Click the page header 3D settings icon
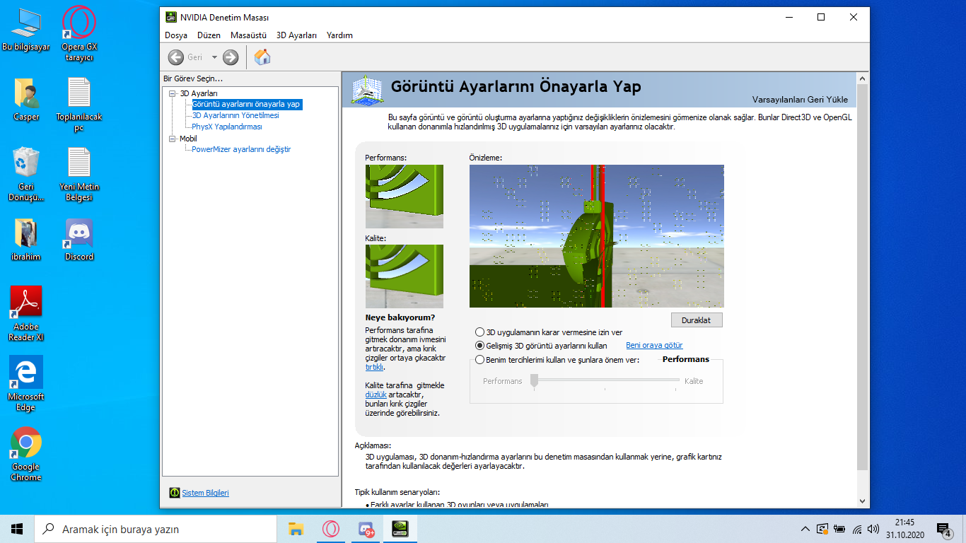 point(368,90)
